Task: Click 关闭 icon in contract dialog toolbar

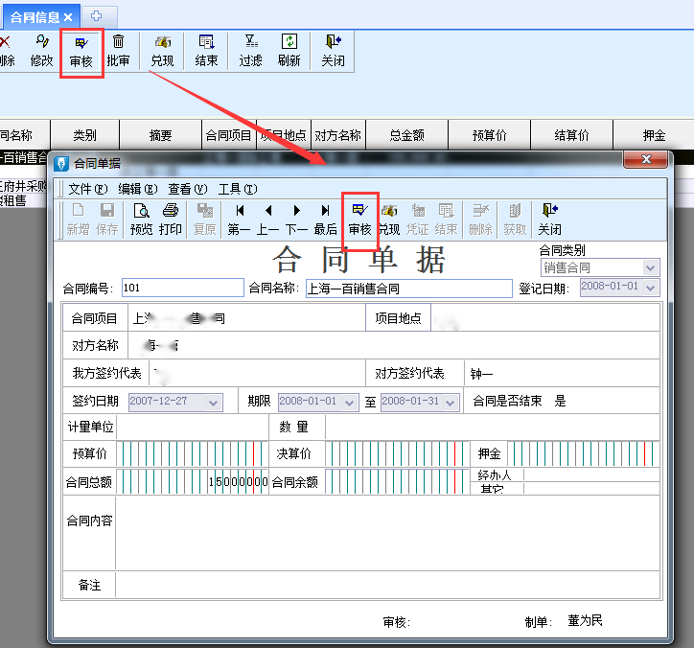Action: [x=549, y=219]
